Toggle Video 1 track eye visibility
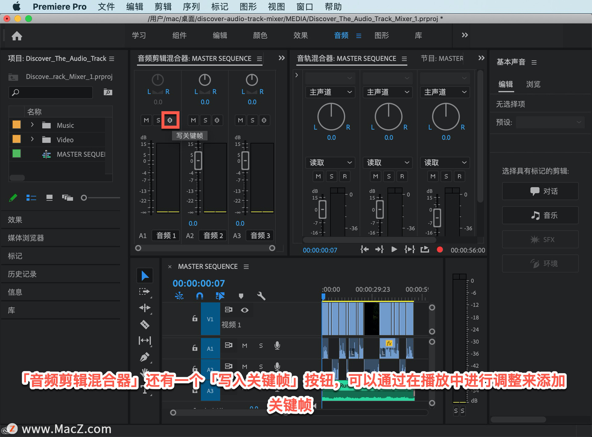 click(245, 310)
